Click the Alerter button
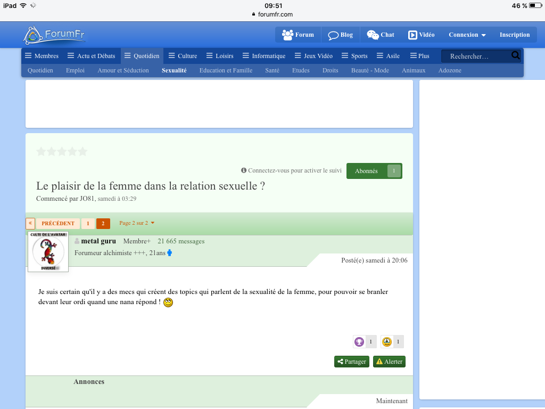 [389, 362]
